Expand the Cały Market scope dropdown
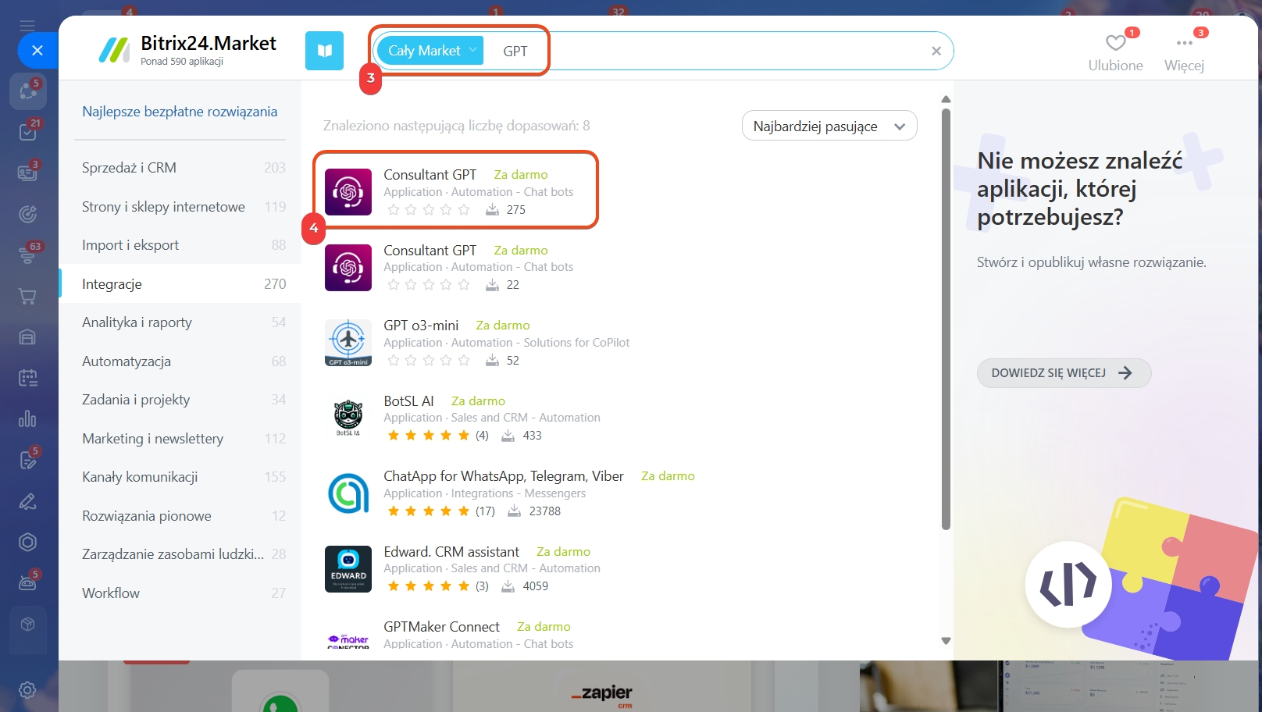The image size is (1262, 712). (430, 51)
